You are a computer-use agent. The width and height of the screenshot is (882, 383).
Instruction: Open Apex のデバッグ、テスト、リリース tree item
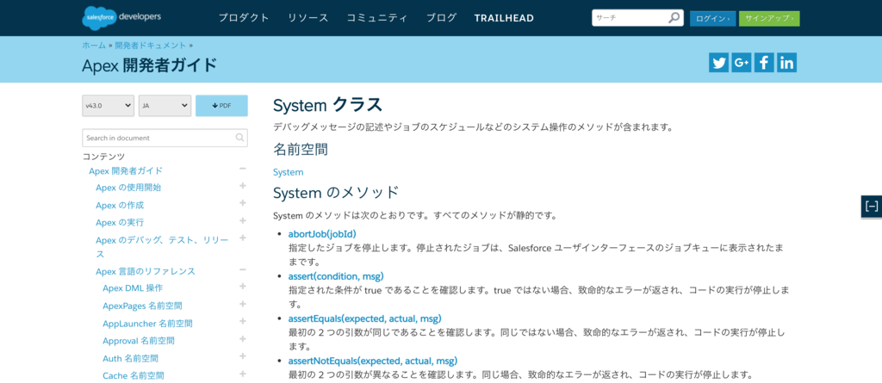pos(162,247)
